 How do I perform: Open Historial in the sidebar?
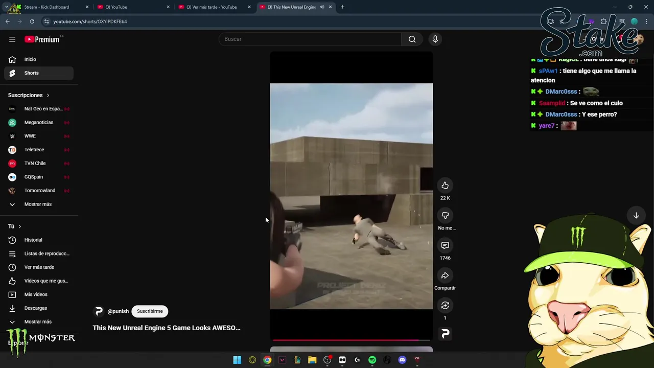point(39,240)
